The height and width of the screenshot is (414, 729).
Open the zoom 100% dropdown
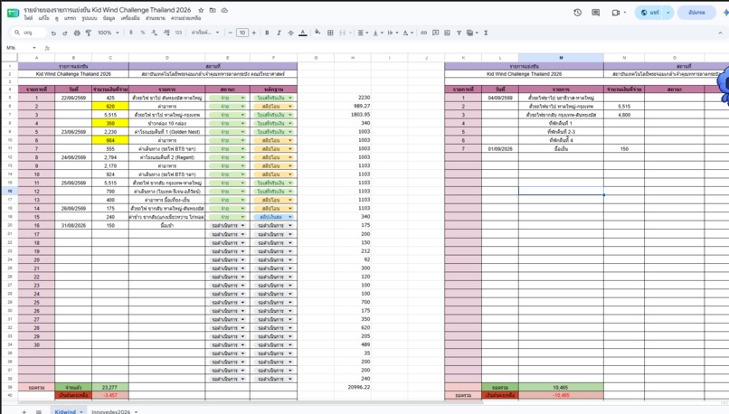coord(108,33)
